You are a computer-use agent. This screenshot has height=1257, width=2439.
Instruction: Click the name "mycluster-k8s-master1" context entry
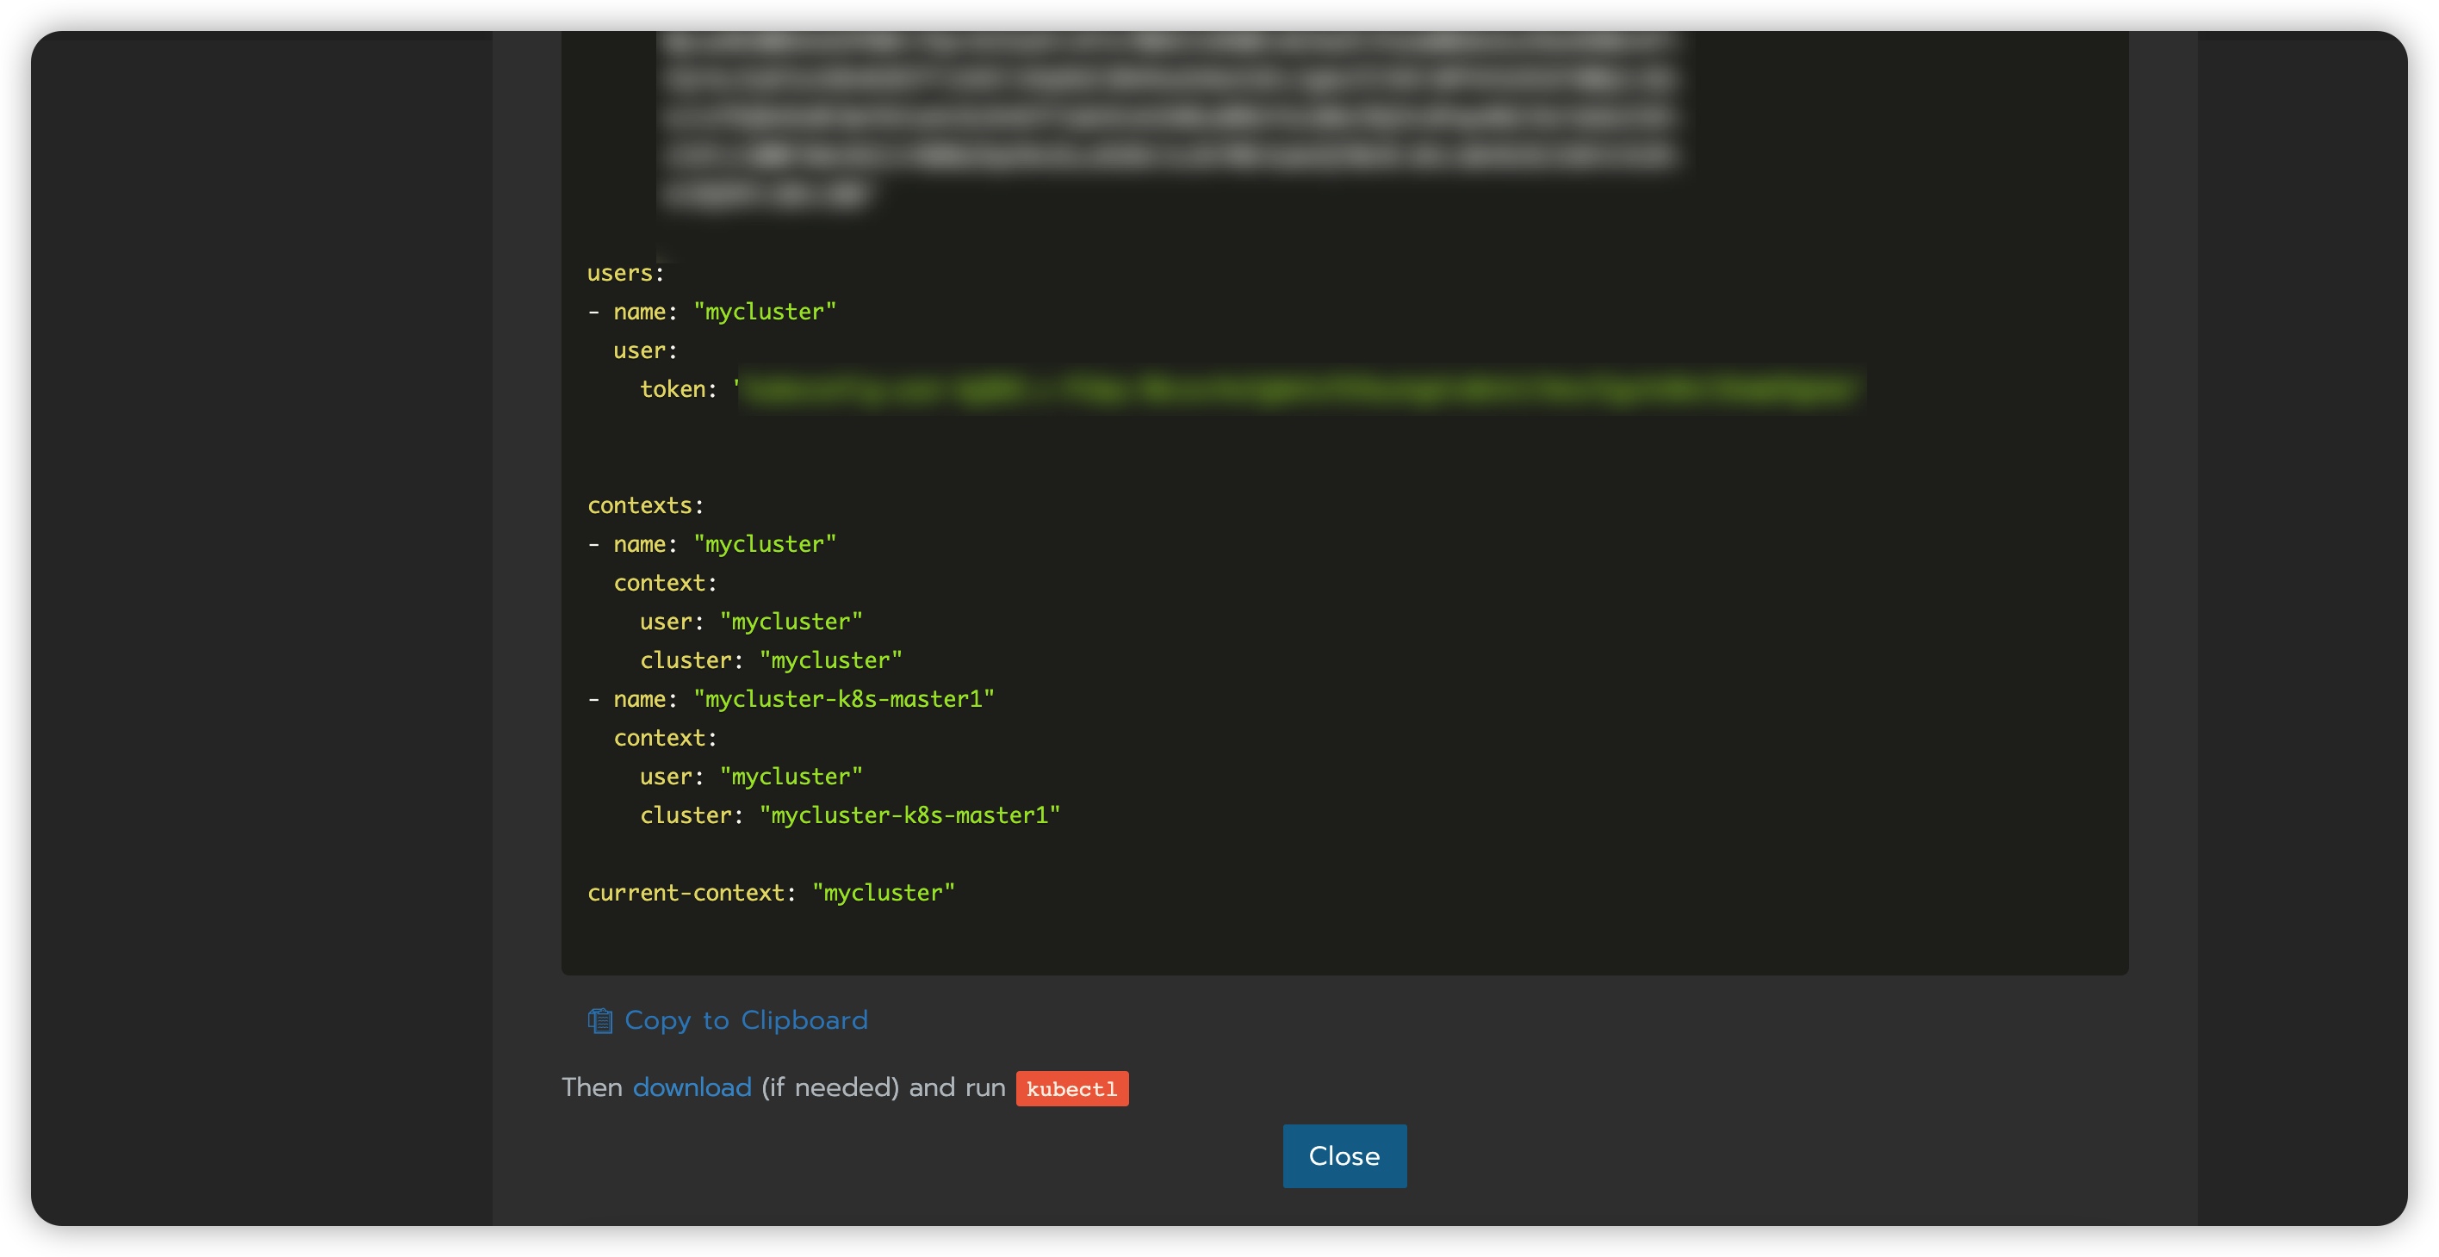[x=842, y=699]
